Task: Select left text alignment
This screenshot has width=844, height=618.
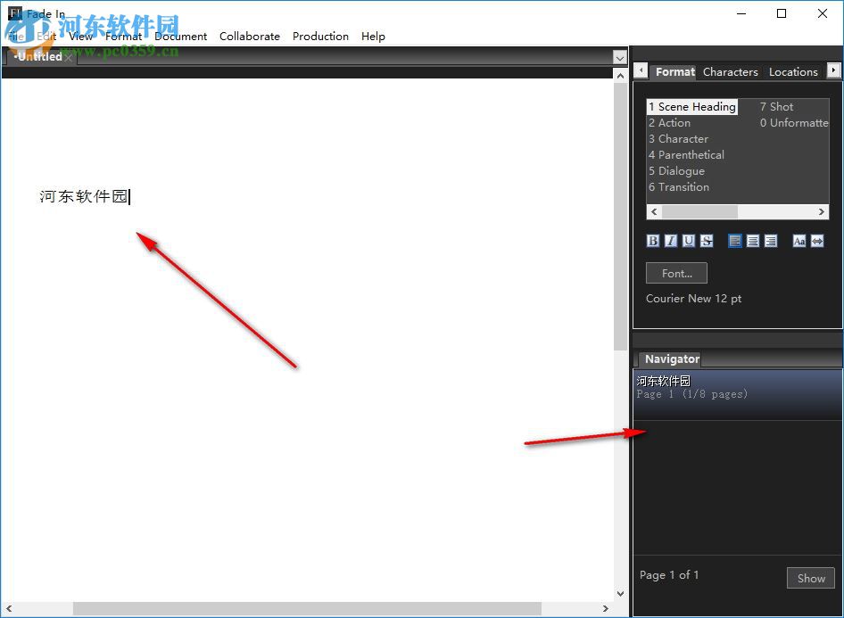Action: click(x=735, y=241)
